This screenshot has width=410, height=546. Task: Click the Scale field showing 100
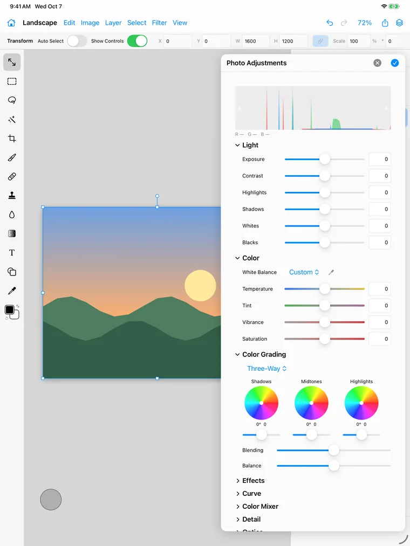359,41
